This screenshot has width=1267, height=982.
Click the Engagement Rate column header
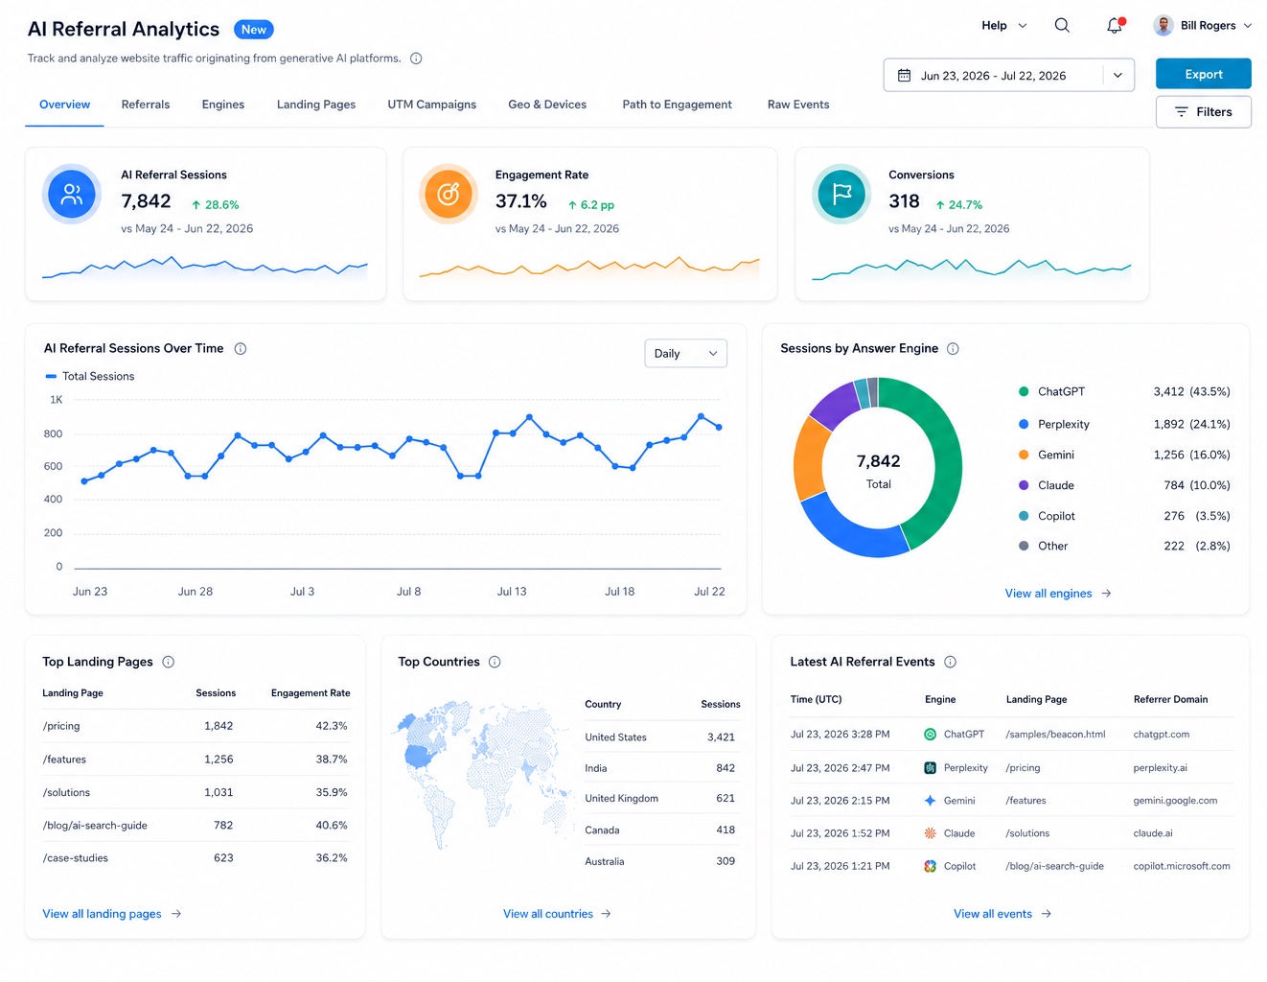click(x=311, y=693)
